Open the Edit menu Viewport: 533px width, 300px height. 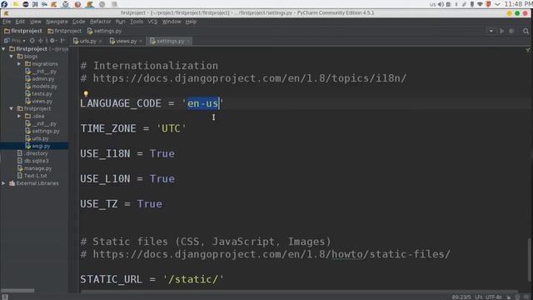20,22
